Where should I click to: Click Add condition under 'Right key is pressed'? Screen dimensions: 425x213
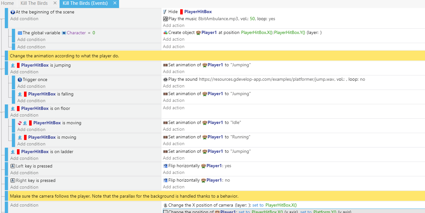click(x=24, y=187)
